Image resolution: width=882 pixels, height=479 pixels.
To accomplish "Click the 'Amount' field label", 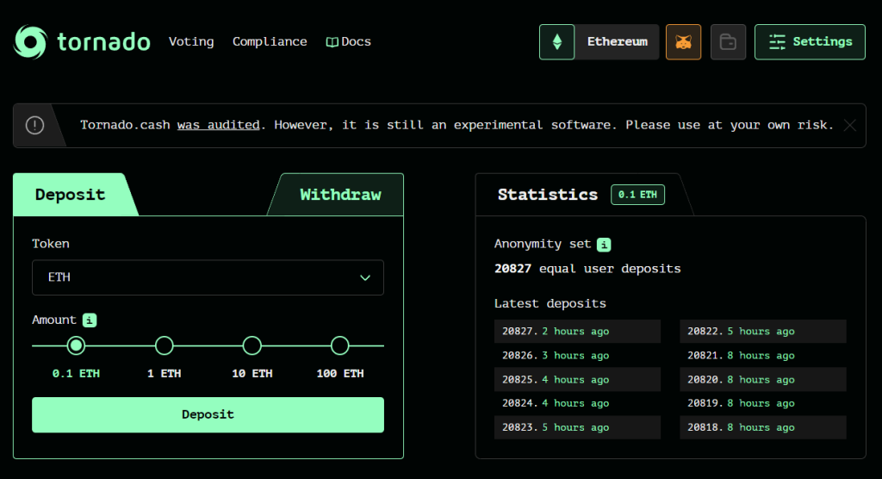I will pos(54,320).
